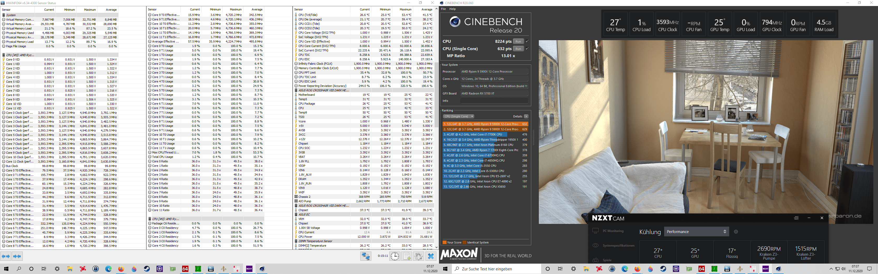Open NZXT CAM cooling settings gear
The width and height of the screenshot is (878, 274).
point(736,232)
